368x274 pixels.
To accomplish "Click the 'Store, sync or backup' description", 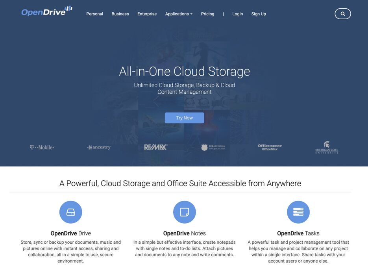I will coord(70,252).
